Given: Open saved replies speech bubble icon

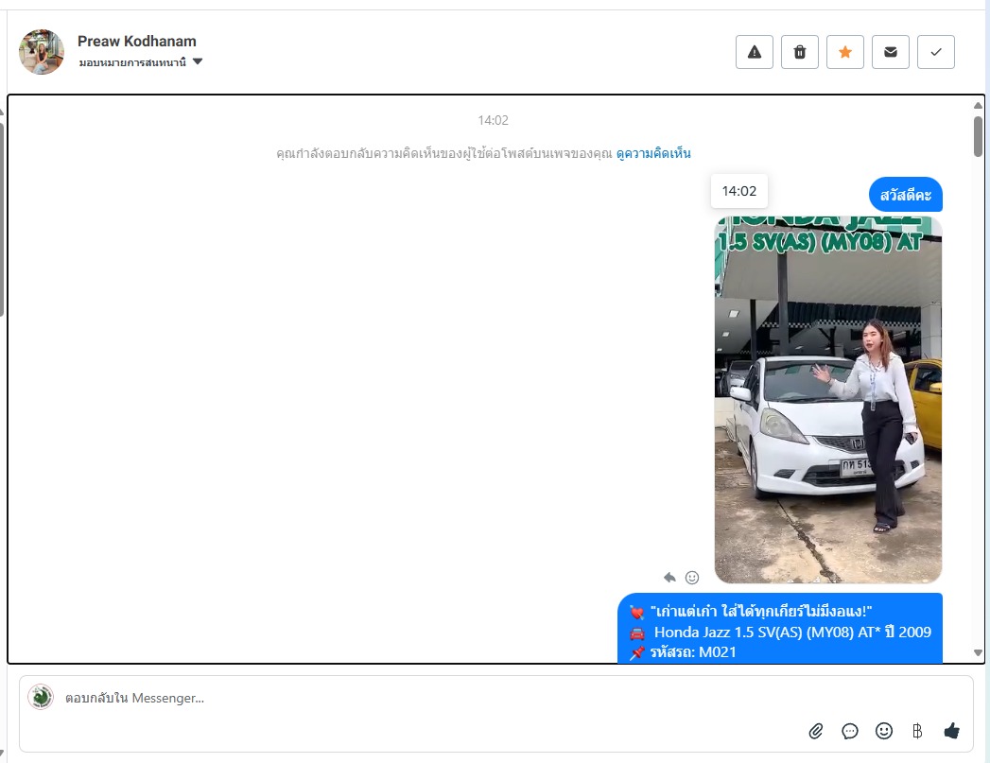Looking at the screenshot, I should (850, 731).
